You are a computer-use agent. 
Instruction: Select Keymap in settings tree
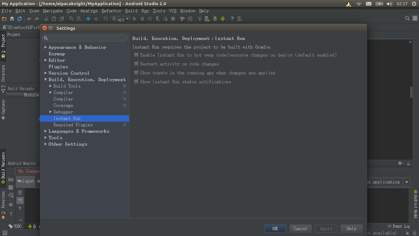57,54
